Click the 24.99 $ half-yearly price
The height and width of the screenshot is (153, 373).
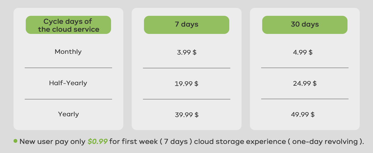point(305,84)
